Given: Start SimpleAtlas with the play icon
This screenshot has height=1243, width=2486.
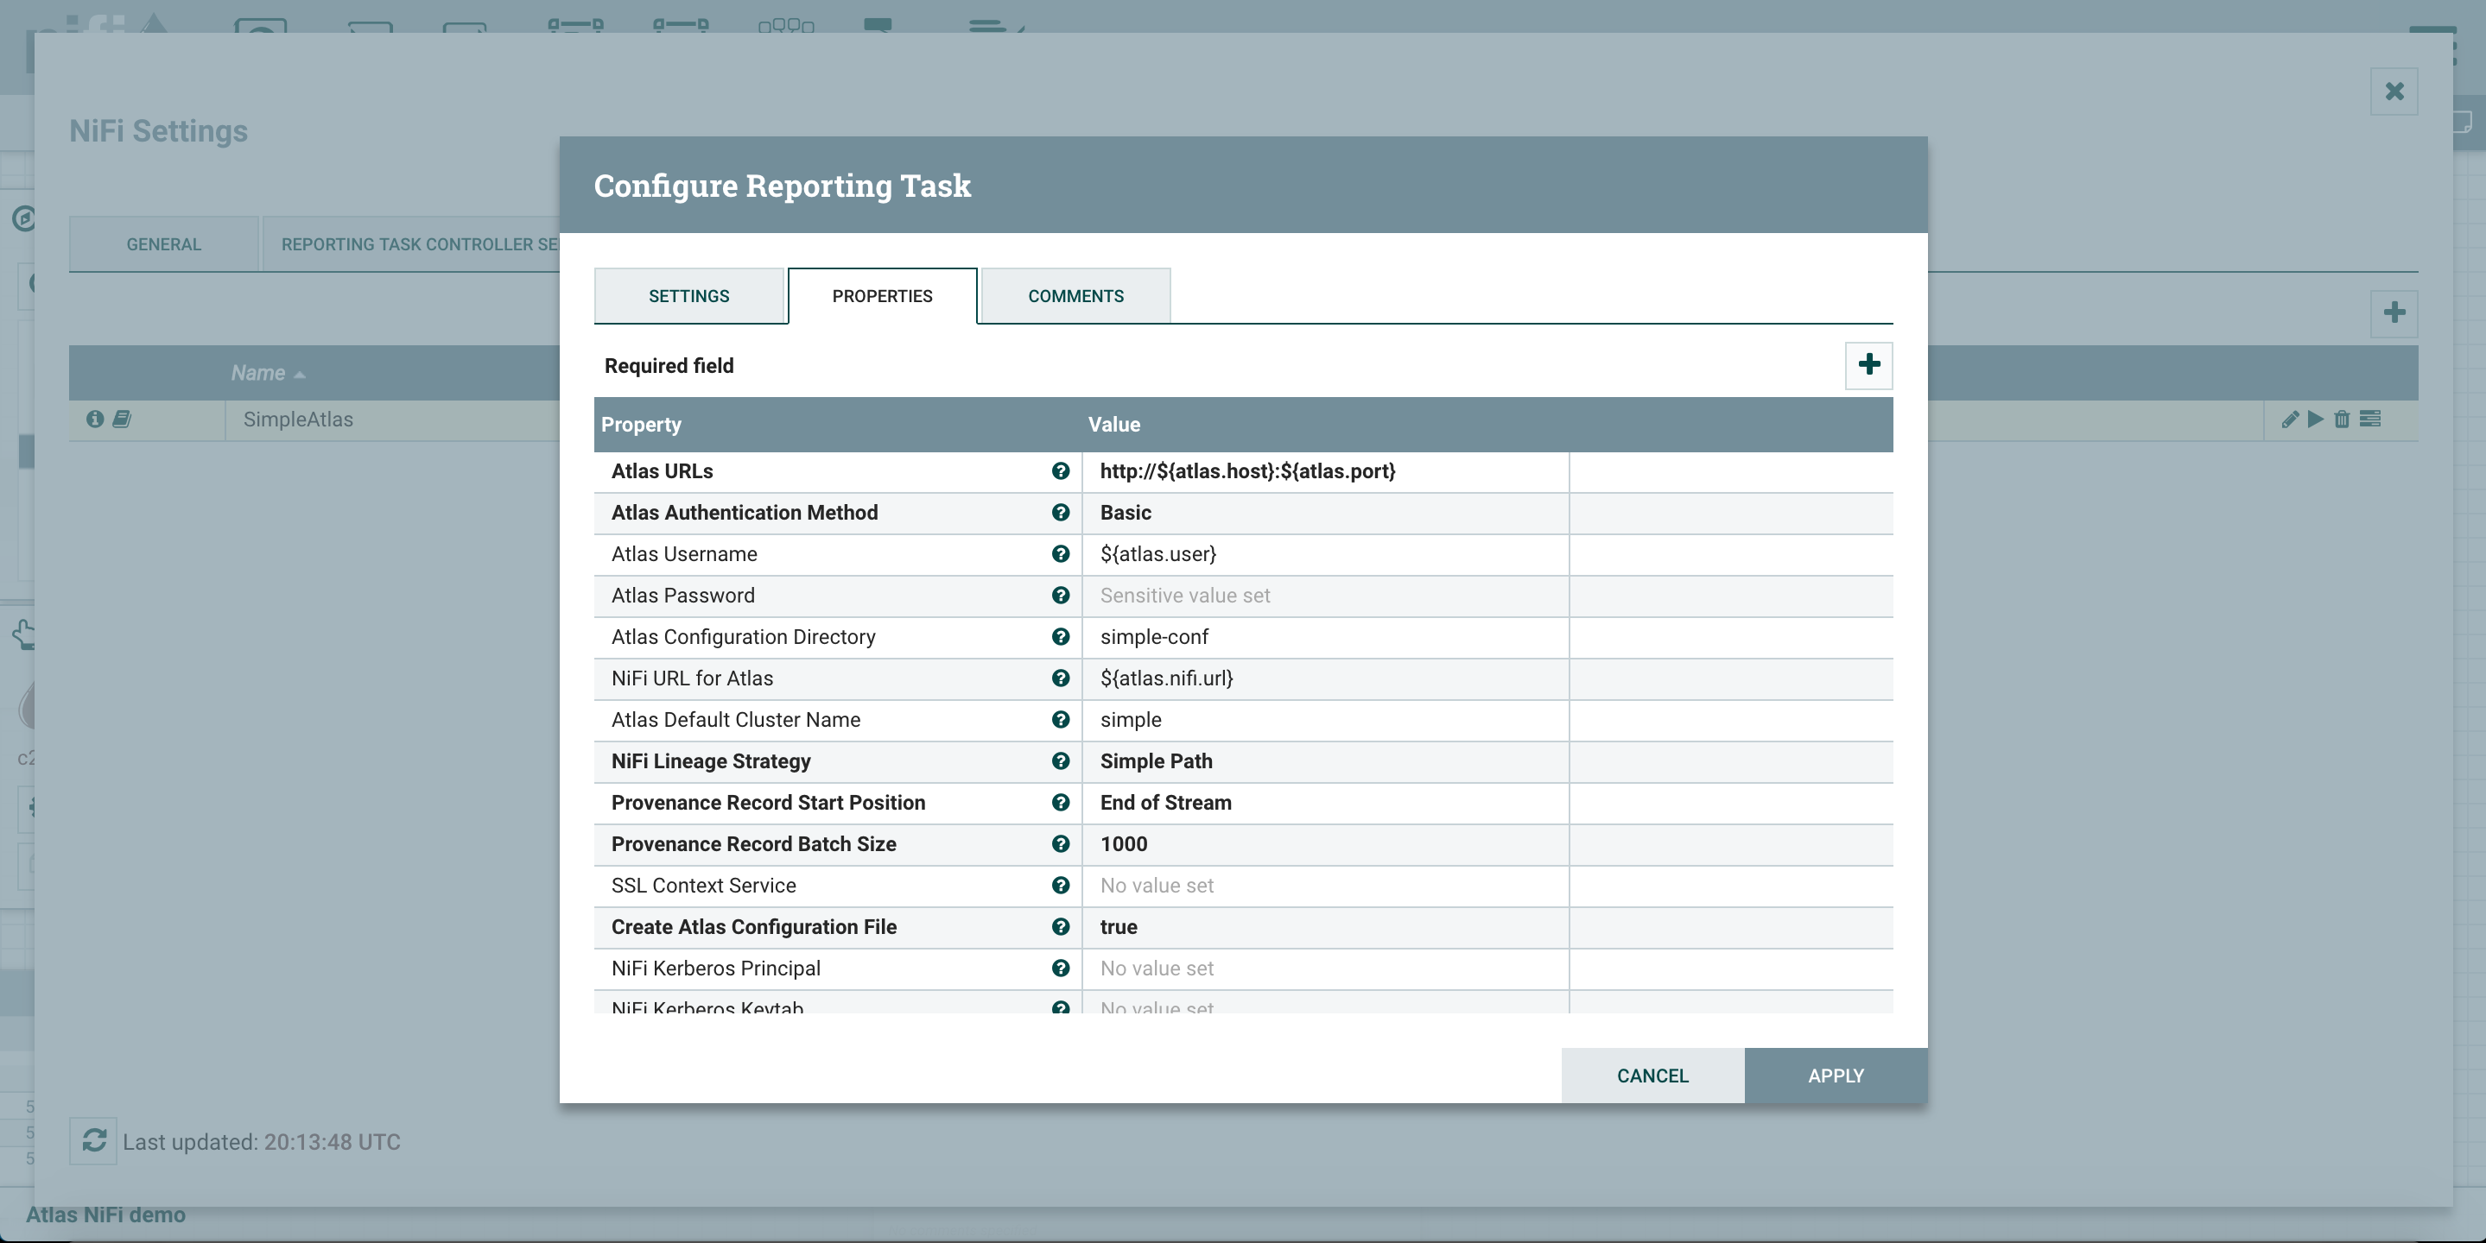Looking at the screenshot, I should [x=2315, y=419].
